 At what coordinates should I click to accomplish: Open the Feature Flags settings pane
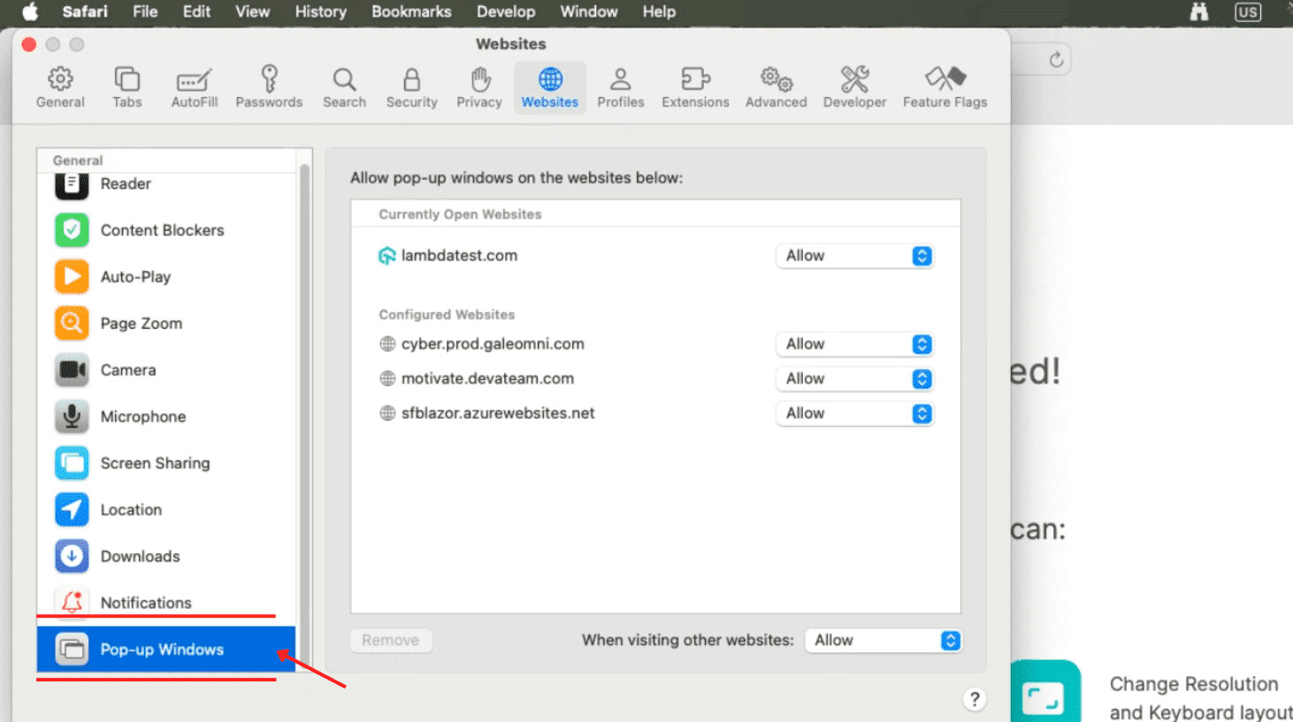tap(945, 87)
